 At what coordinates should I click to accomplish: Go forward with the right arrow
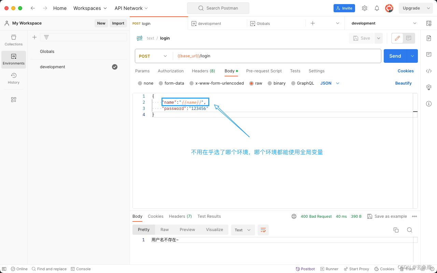45,8
